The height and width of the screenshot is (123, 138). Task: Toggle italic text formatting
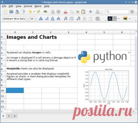[x=47, y=19]
